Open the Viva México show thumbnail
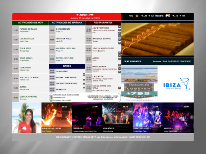 click(x=117, y=118)
